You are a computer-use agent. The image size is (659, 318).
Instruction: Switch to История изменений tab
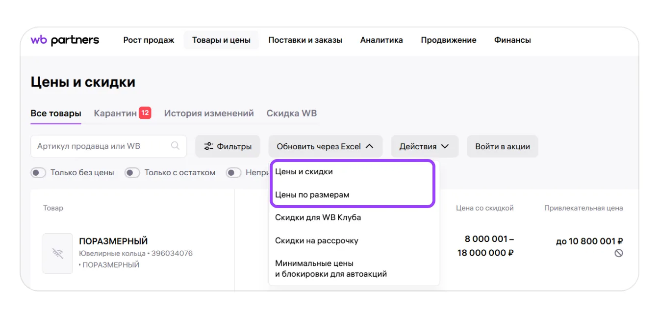[x=209, y=113]
